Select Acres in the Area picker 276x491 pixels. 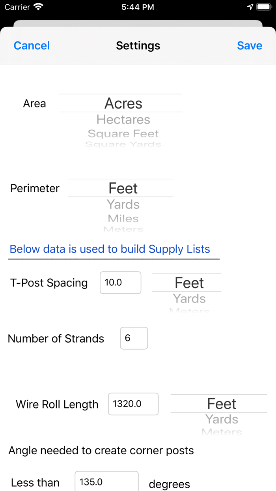coord(123,103)
